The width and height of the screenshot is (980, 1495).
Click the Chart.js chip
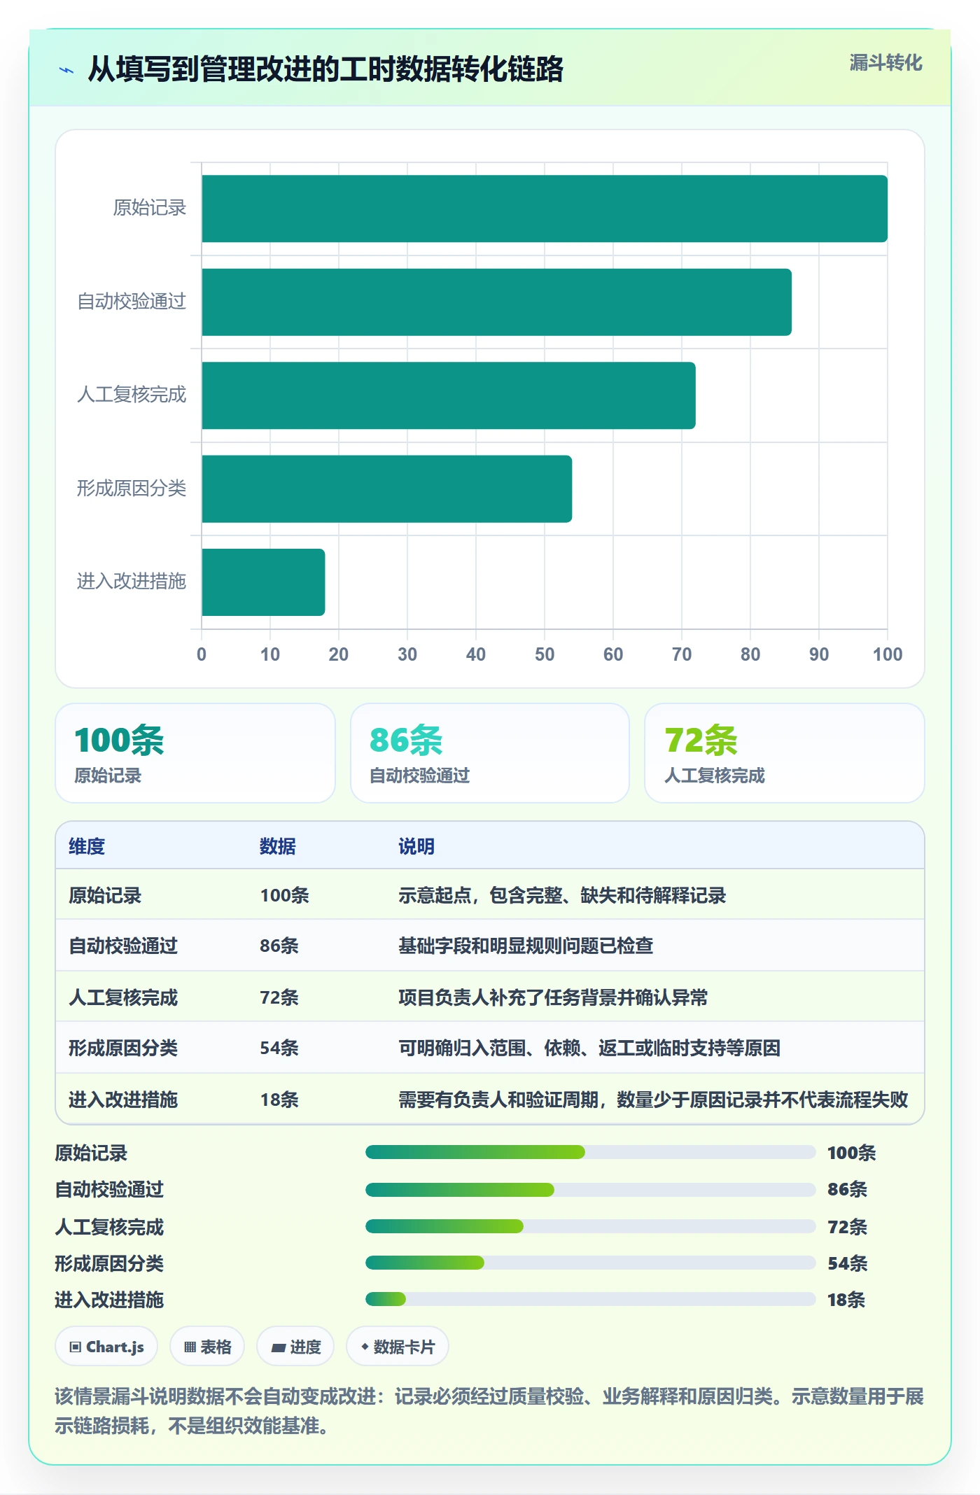[106, 1346]
